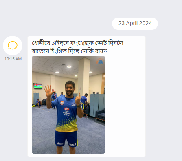
Task: Click the dark sofa at photo's edge
Action: [x=101, y=115]
